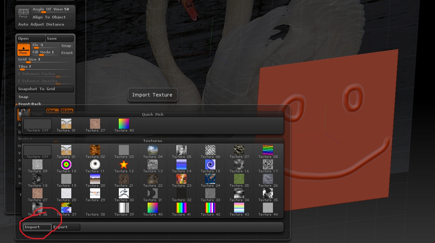435x243 pixels.
Task: Pick the Texture 26 thumbnail
Action: click(268, 181)
